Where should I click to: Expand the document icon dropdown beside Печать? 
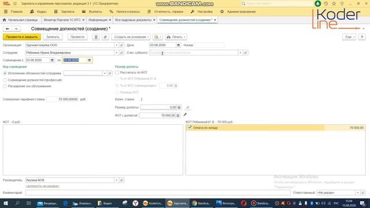tap(158, 37)
